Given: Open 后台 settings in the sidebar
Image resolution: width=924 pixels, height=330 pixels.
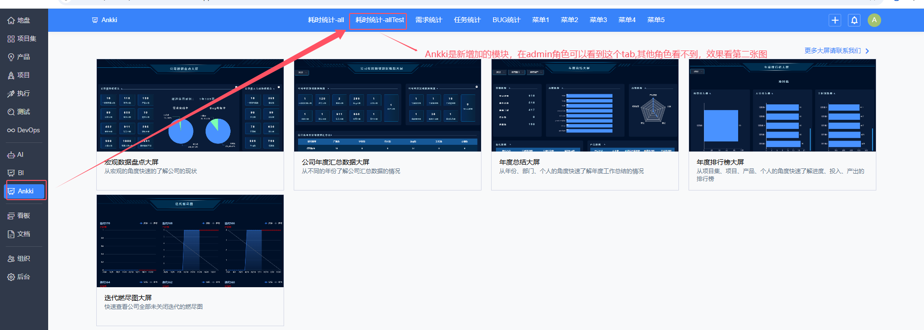Looking at the screenshot, I should point(19,277).
